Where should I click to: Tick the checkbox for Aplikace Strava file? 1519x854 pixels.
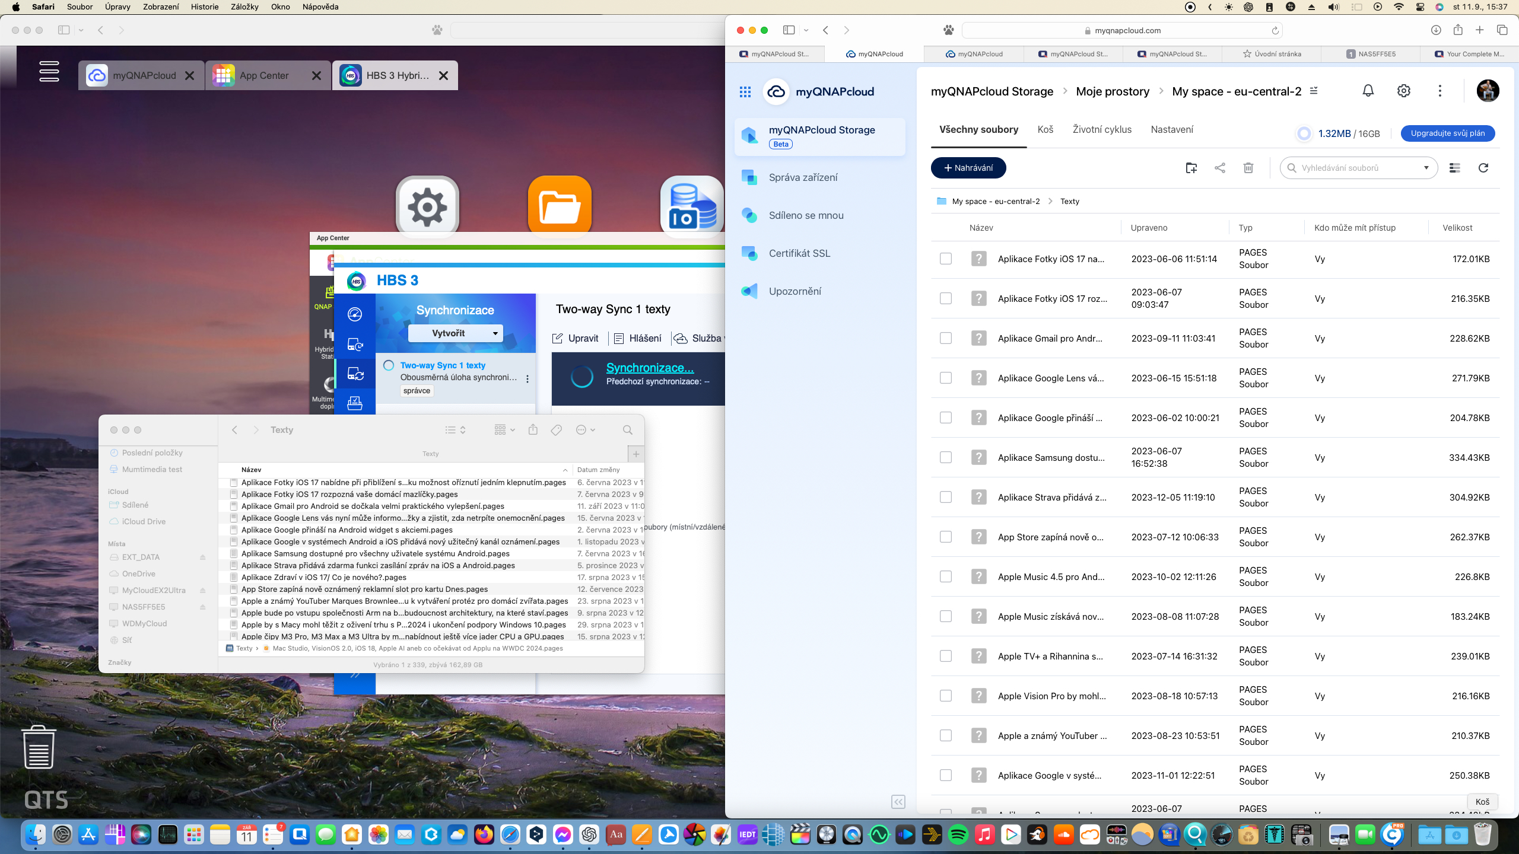tap(946, 497)
